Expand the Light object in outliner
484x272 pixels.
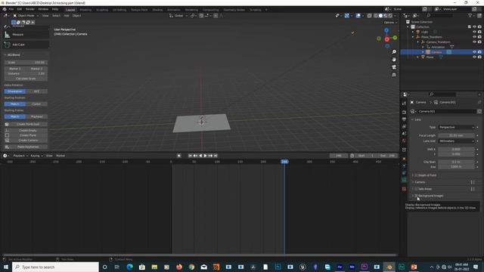point(413,32)
